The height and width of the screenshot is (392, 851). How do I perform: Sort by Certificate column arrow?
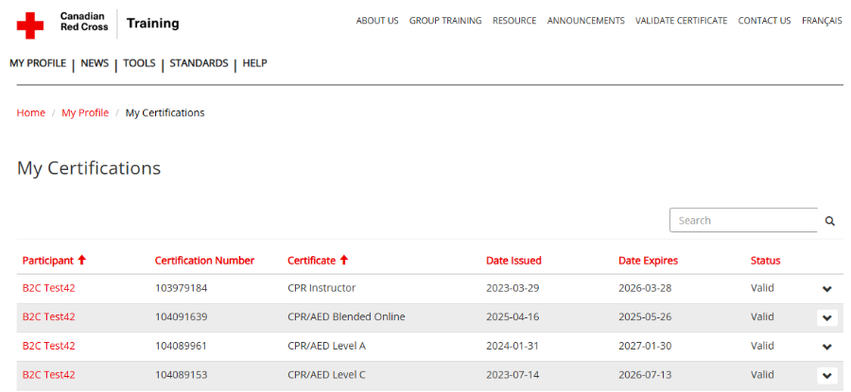coord(343,260)
